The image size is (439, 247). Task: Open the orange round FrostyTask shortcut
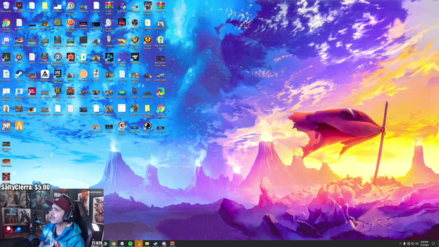[71, 23]
